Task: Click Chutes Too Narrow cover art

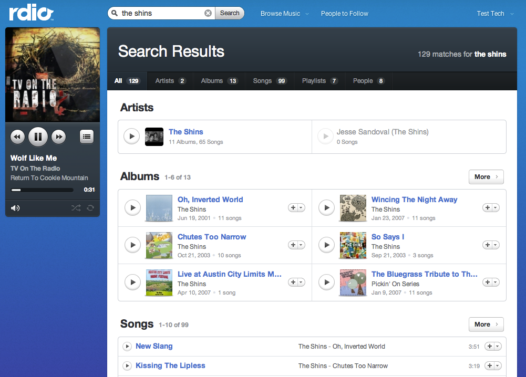Action: pos(159,245)
